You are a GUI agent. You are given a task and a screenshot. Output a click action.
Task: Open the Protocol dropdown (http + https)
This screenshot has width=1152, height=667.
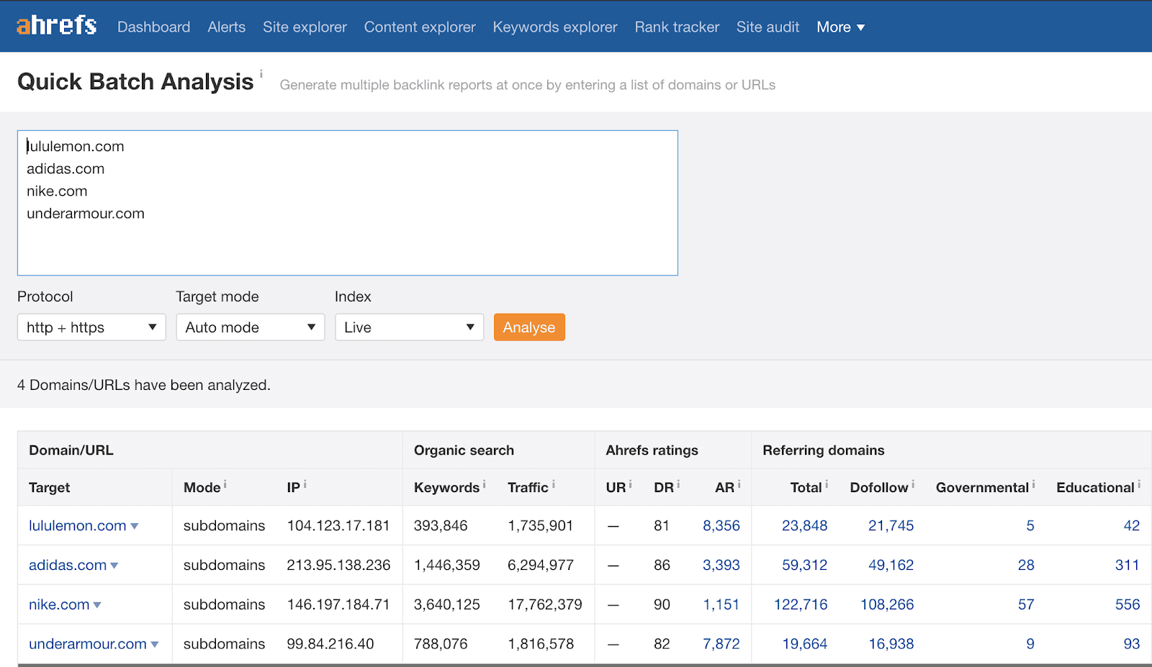[x=91, y=327]
